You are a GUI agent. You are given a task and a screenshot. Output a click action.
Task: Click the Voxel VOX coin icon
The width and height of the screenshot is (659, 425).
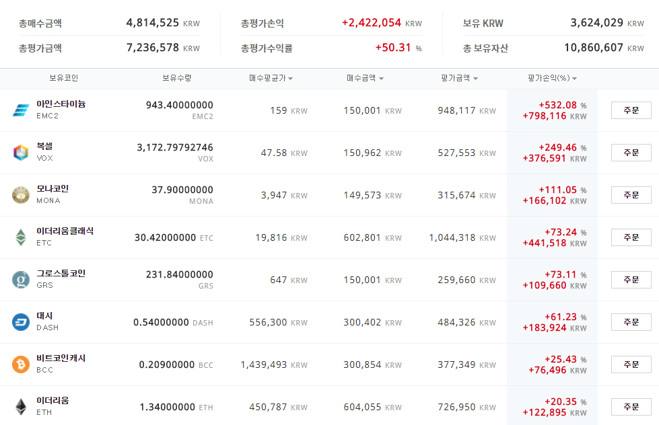pos(21,153)
